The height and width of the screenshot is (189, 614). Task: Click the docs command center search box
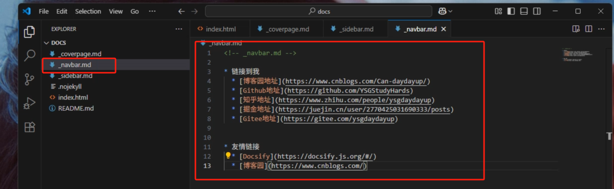[318, 11]
